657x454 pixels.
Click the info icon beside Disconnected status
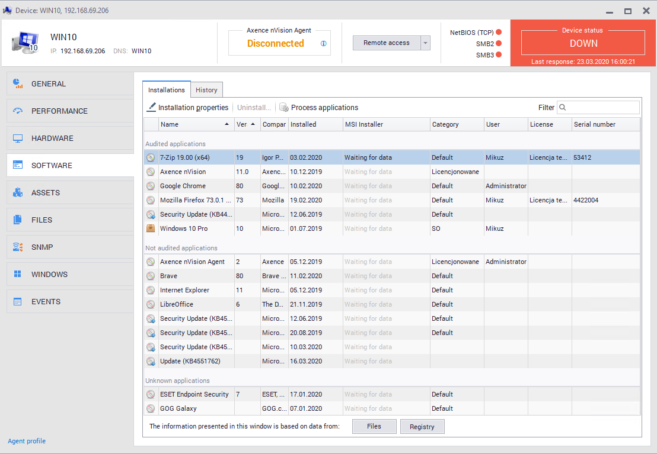(324, 43)
